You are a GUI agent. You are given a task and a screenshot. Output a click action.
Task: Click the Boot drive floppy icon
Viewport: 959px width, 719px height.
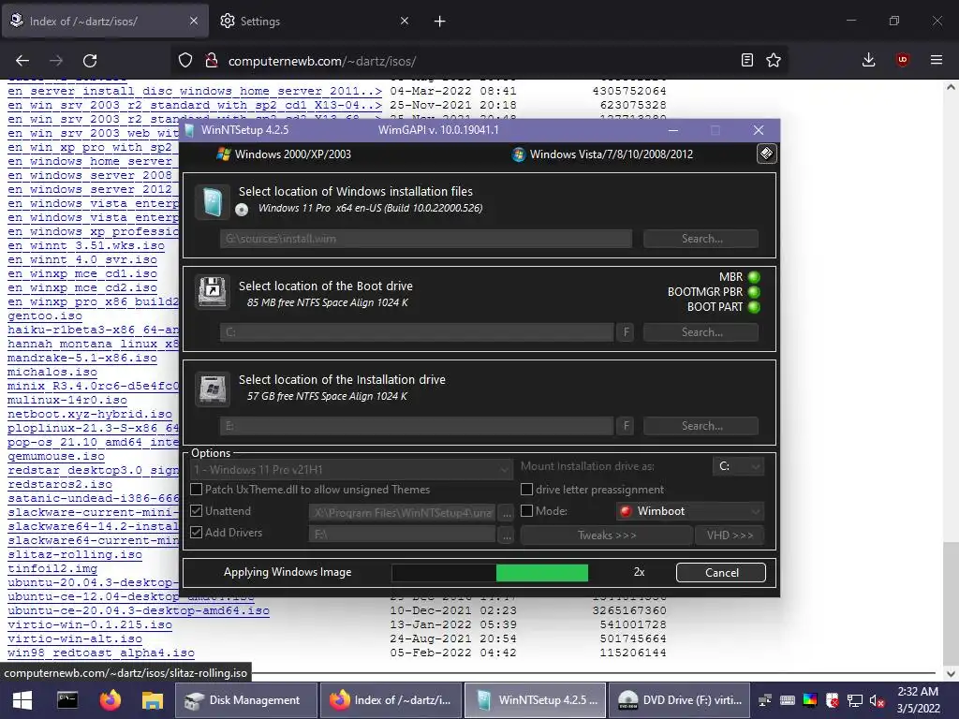tap(213, 292)
